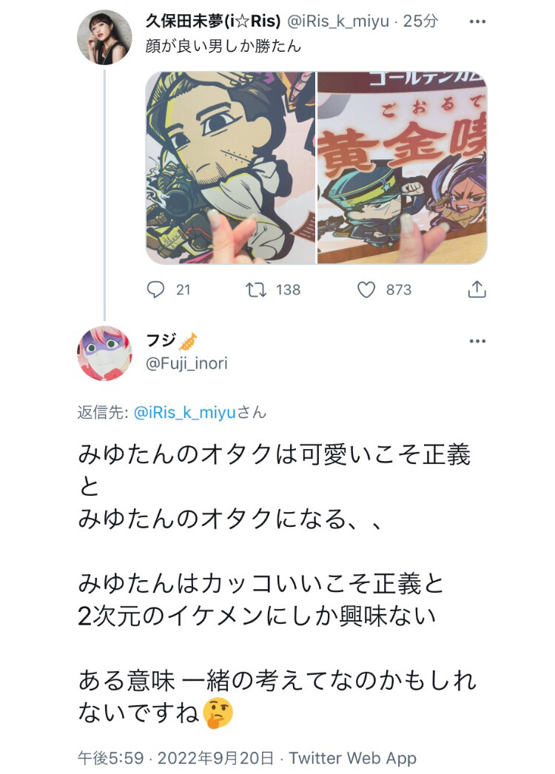
Task: Open the share upload icon
Action: click(477, 289)
